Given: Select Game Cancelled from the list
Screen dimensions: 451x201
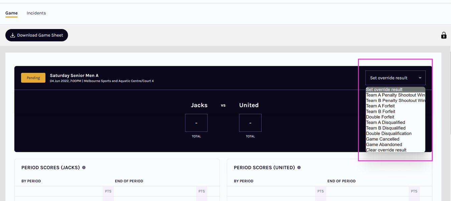Looking at the screenshot, I should coord(383,139).
